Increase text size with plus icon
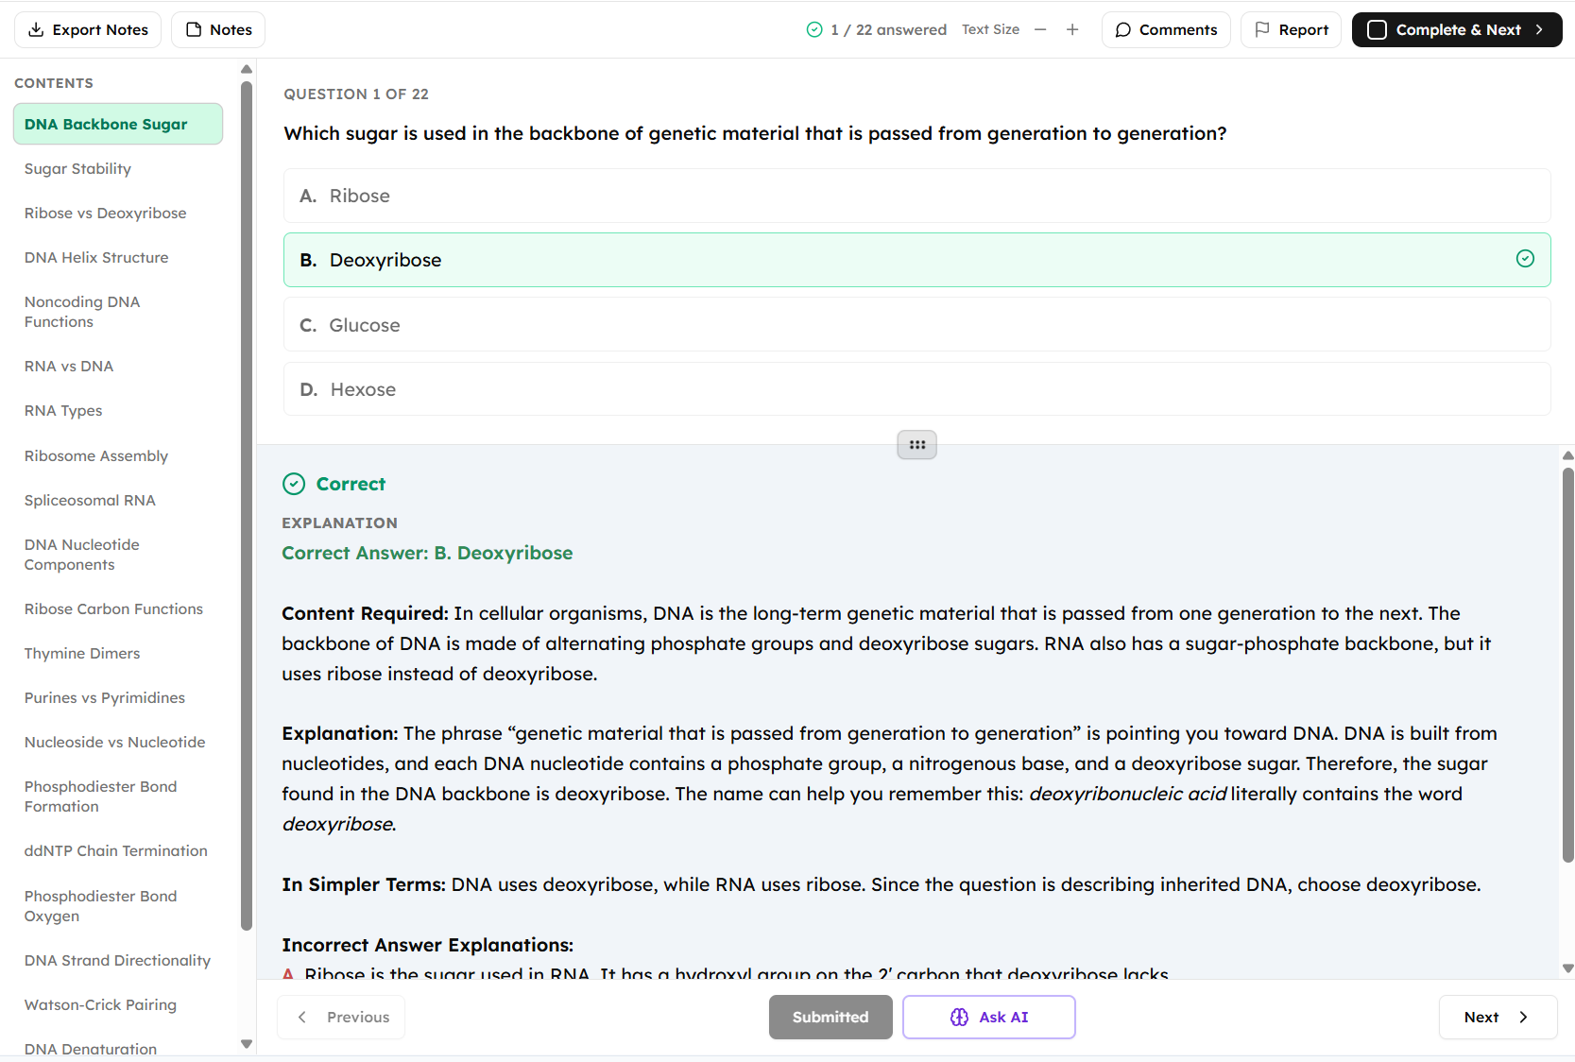Image resolution: width=1575 pixels, height=1062 pixels. 1072,29
